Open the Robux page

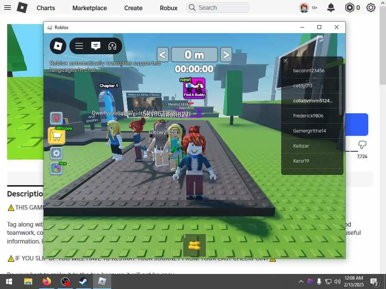point(168,8)
